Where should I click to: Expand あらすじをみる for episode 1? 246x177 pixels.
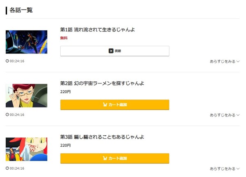(x=224, y=61)
